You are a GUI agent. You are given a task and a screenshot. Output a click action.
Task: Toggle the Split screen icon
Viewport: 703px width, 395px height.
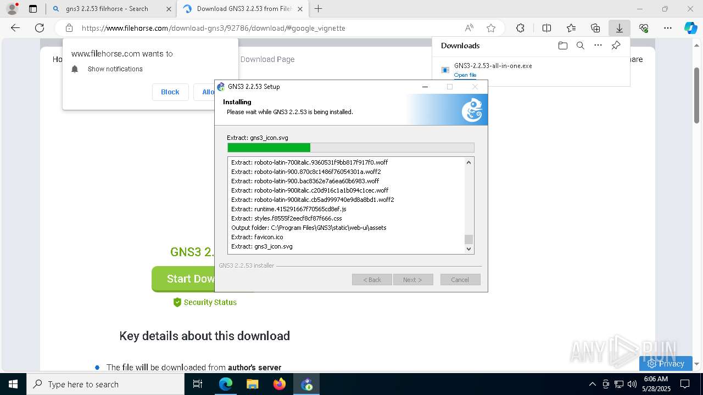(546, 28)
